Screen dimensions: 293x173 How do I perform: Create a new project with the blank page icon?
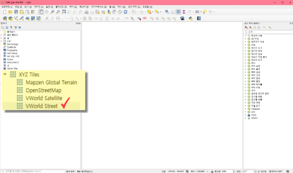tap(5, 12)
